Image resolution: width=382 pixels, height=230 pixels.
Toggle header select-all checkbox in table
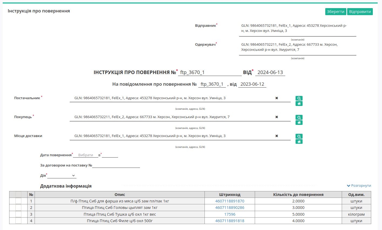(18, 195)
